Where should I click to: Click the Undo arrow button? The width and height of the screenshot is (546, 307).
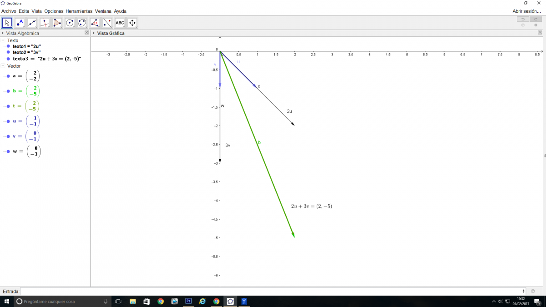pyautogui.click(x=523, y=19)
